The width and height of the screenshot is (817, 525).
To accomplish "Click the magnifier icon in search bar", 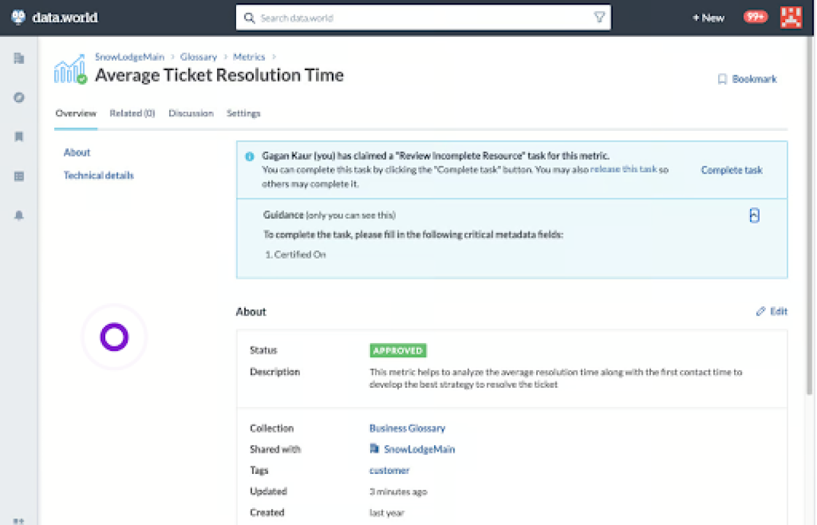I will point(249,18).
